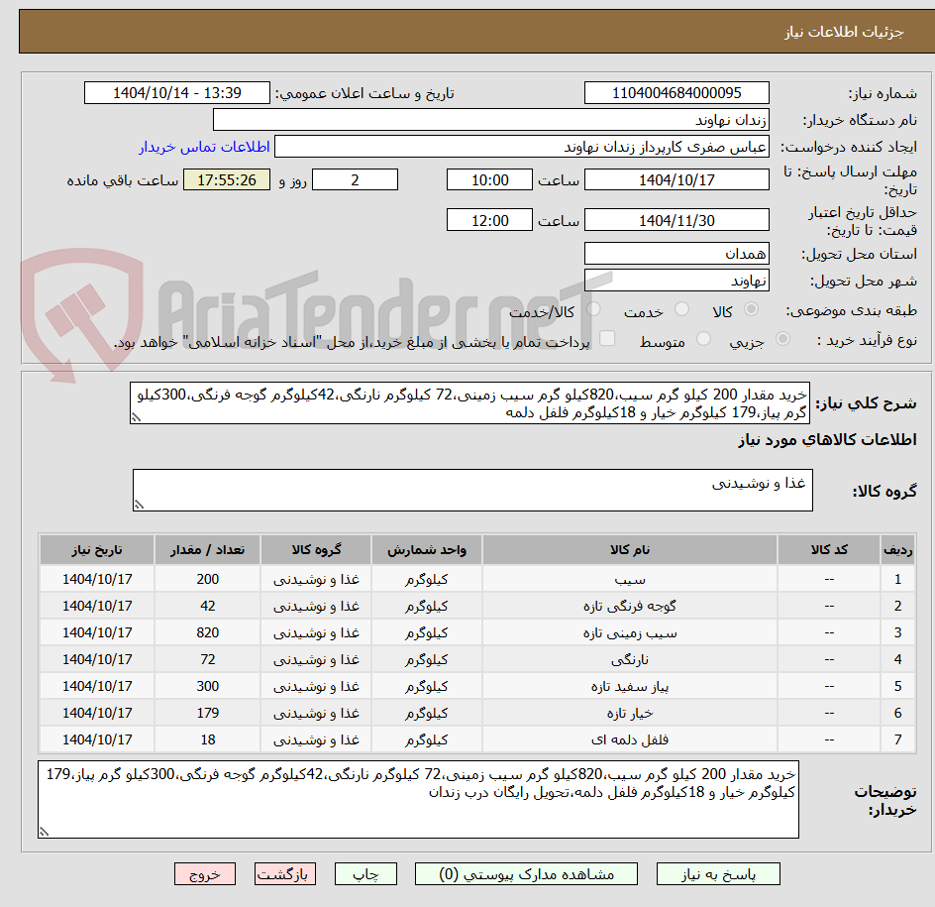Click delivery city field نهاوند
935x907 pixels.
click(x=676, y=281)
